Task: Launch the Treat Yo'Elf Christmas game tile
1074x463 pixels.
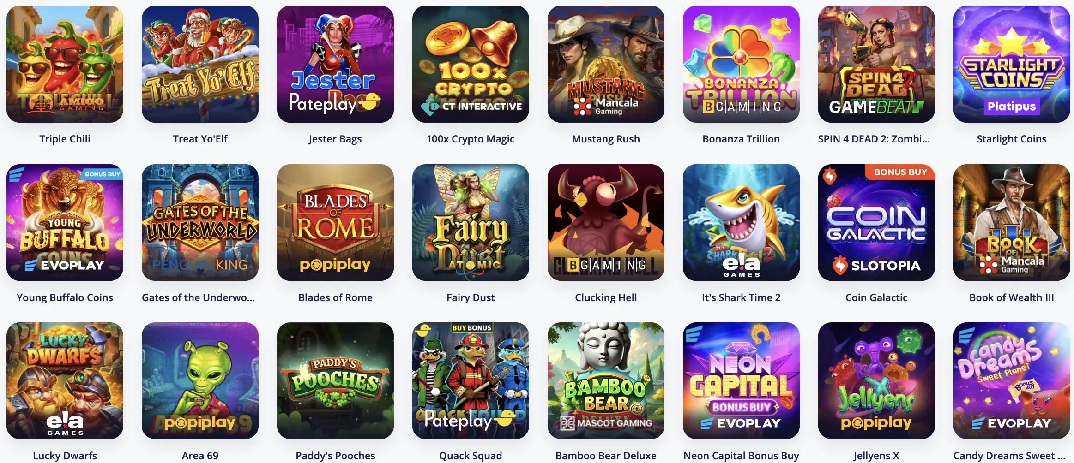Action: [200, 64]
